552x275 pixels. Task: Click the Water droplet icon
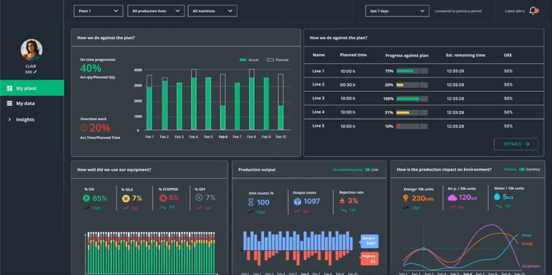497,197
